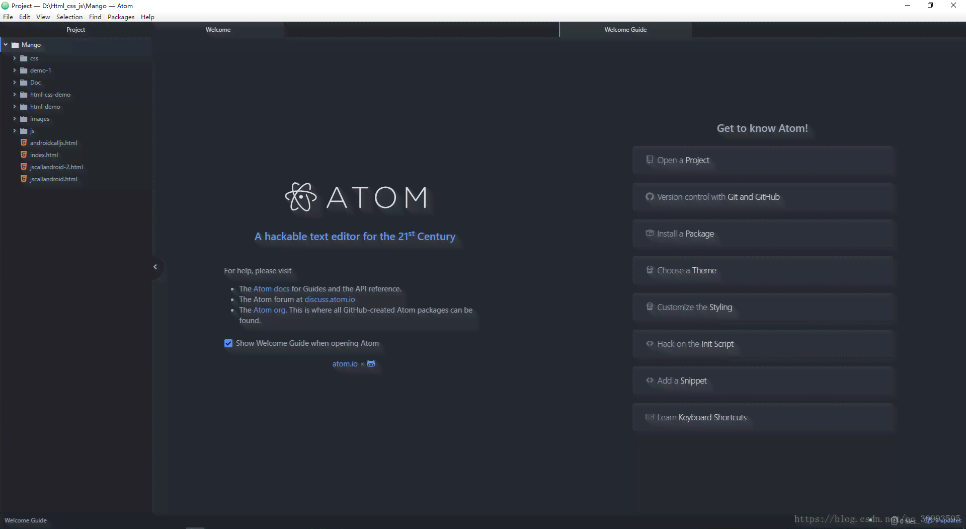Click the code icon on Add a Snippet
Image resolution: width=966 pixels, height=529 pixels.
[x=650, y=381]
